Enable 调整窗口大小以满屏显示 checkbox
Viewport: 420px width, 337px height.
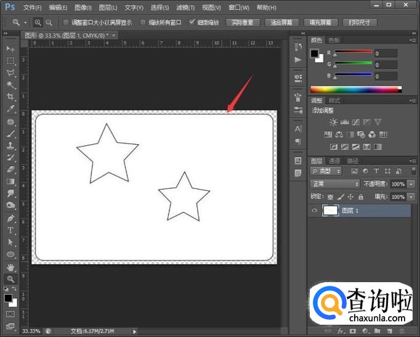(67, 22)
